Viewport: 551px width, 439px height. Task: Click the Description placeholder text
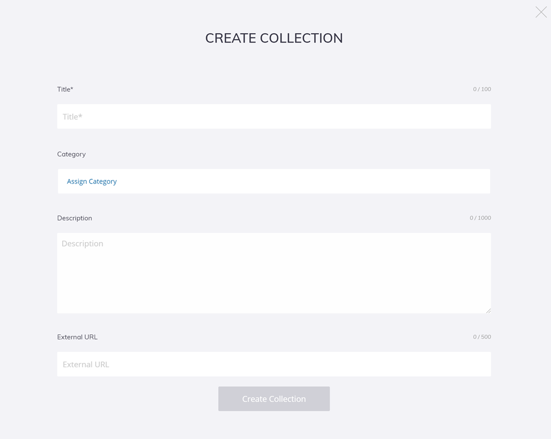[82, 243]
